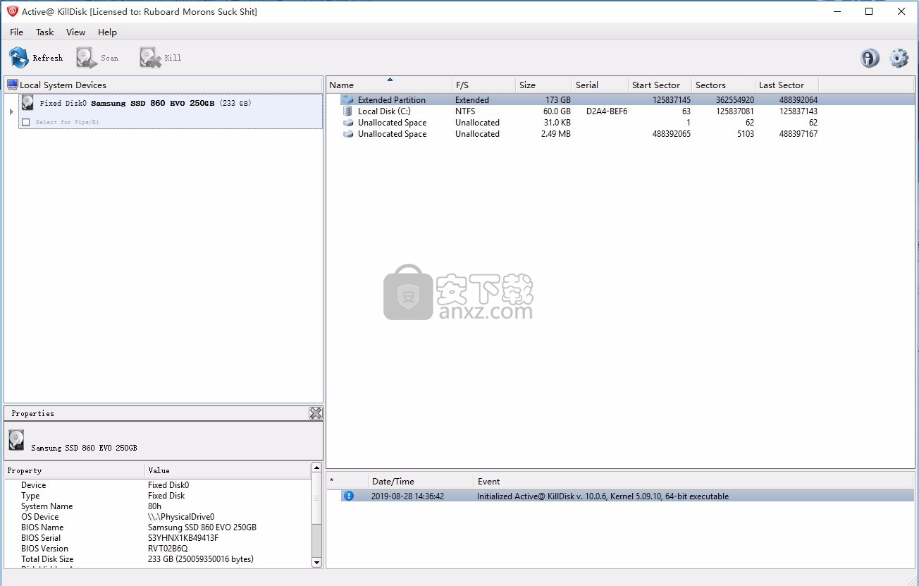The width and height of the screenshot is (919, 586).
Task: Select the Initialized KillDisk event row
Action: coord(620,496)
